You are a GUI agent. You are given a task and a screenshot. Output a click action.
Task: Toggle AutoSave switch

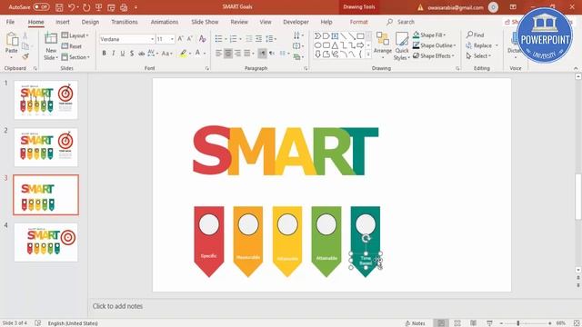41,7
